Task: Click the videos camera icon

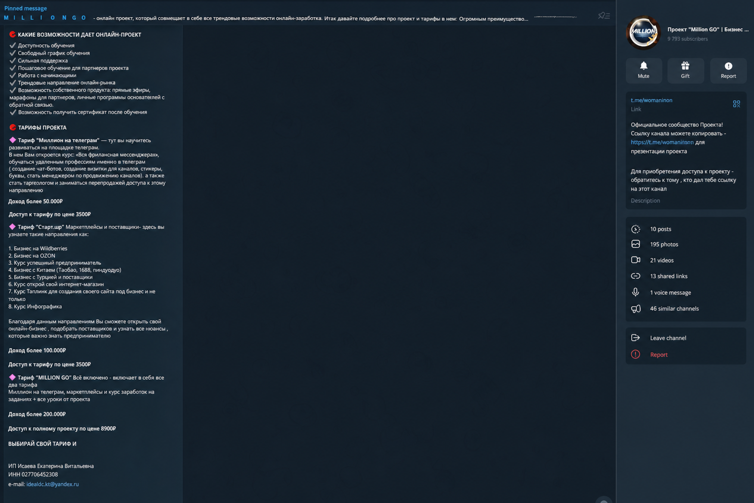Action: 636,260
